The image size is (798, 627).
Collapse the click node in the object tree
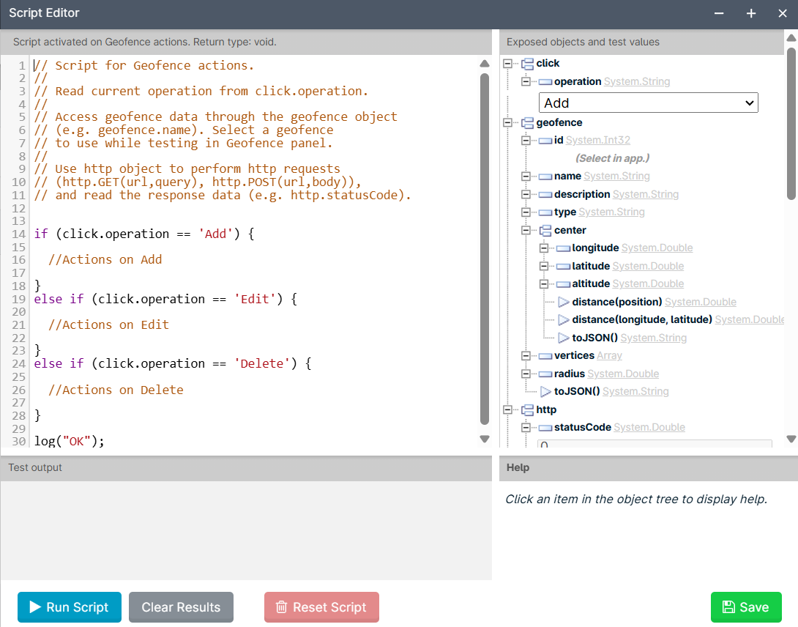click(x=509, y=63)
